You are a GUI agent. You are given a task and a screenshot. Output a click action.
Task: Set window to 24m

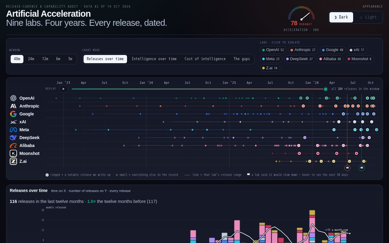[x=31, y=59]
